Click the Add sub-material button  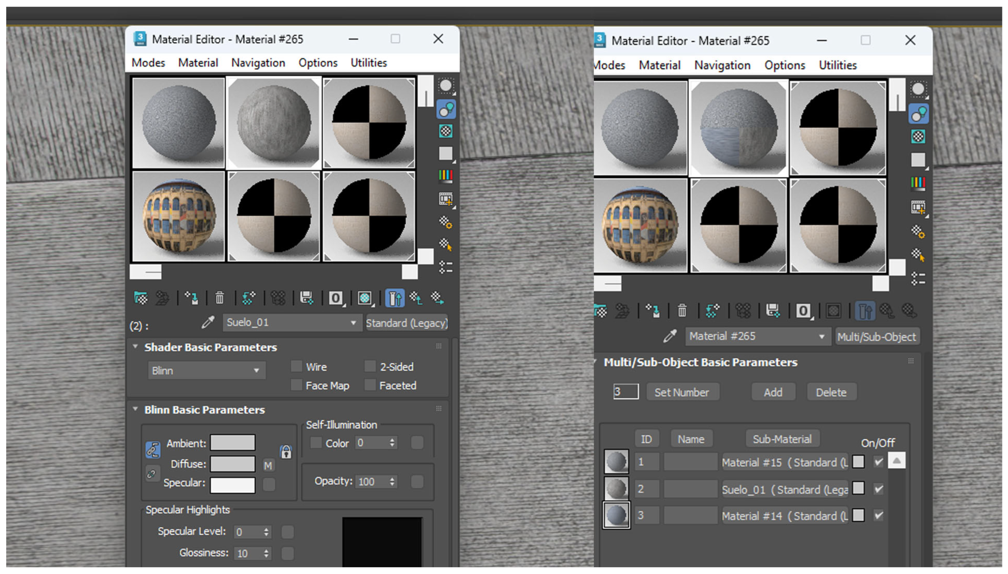point(773,392)
